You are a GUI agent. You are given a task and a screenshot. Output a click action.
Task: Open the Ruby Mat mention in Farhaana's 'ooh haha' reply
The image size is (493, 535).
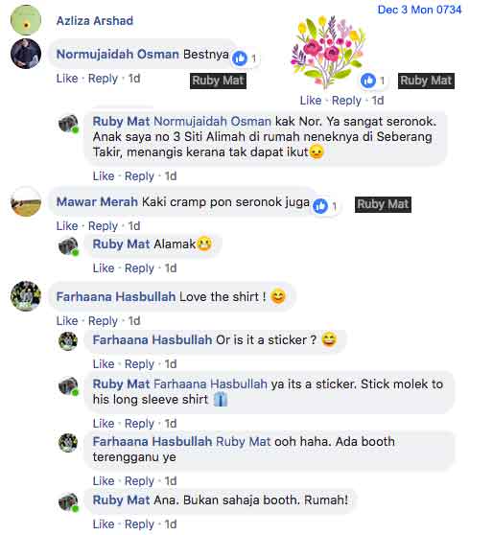(243, 442)
